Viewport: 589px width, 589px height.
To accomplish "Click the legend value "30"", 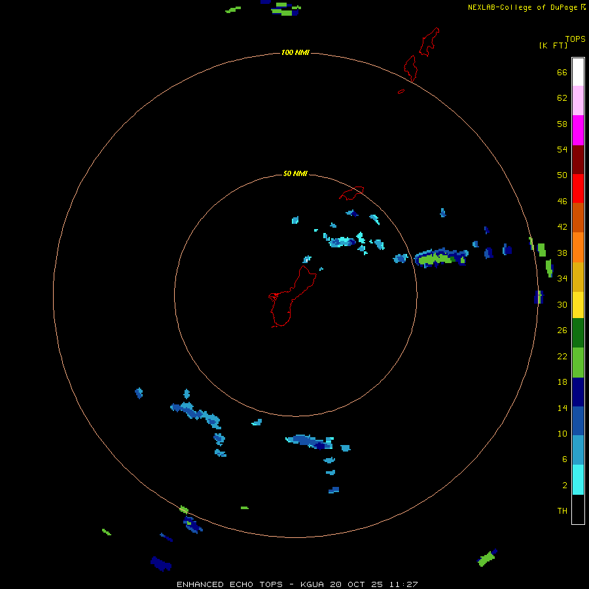I will coord(562,304).
